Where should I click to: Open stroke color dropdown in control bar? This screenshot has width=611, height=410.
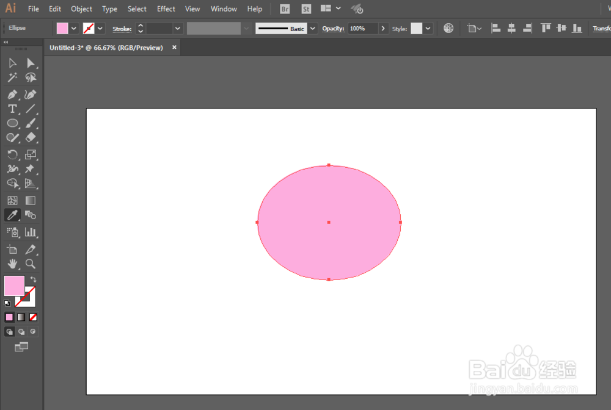100,29
